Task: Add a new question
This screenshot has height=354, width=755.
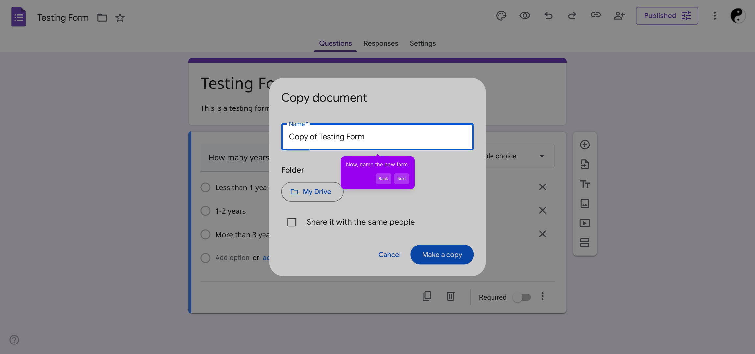Action: point(584,145)
